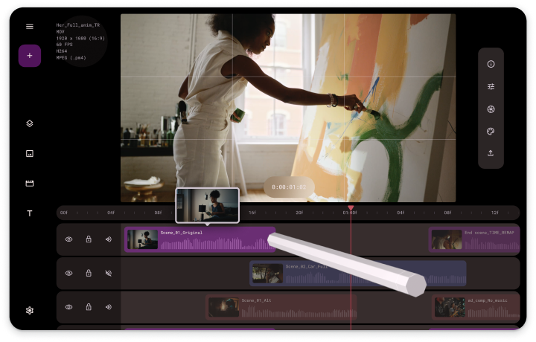Select the End scene_TIME_REMAP clip thumbnail

point(446,239)
